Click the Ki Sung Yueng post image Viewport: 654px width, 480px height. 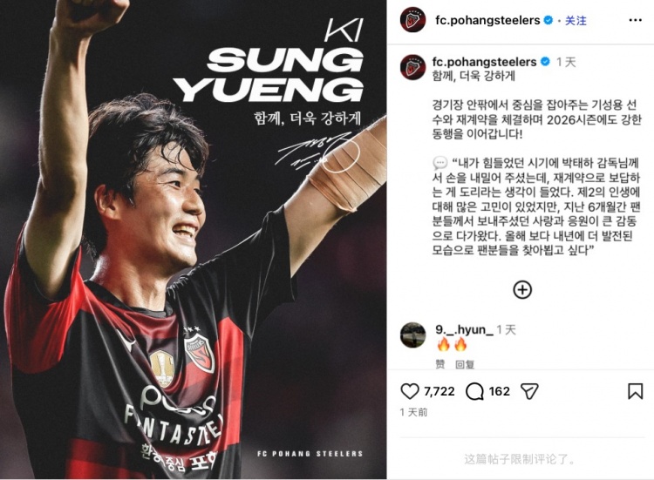click(x=193, y=240)
